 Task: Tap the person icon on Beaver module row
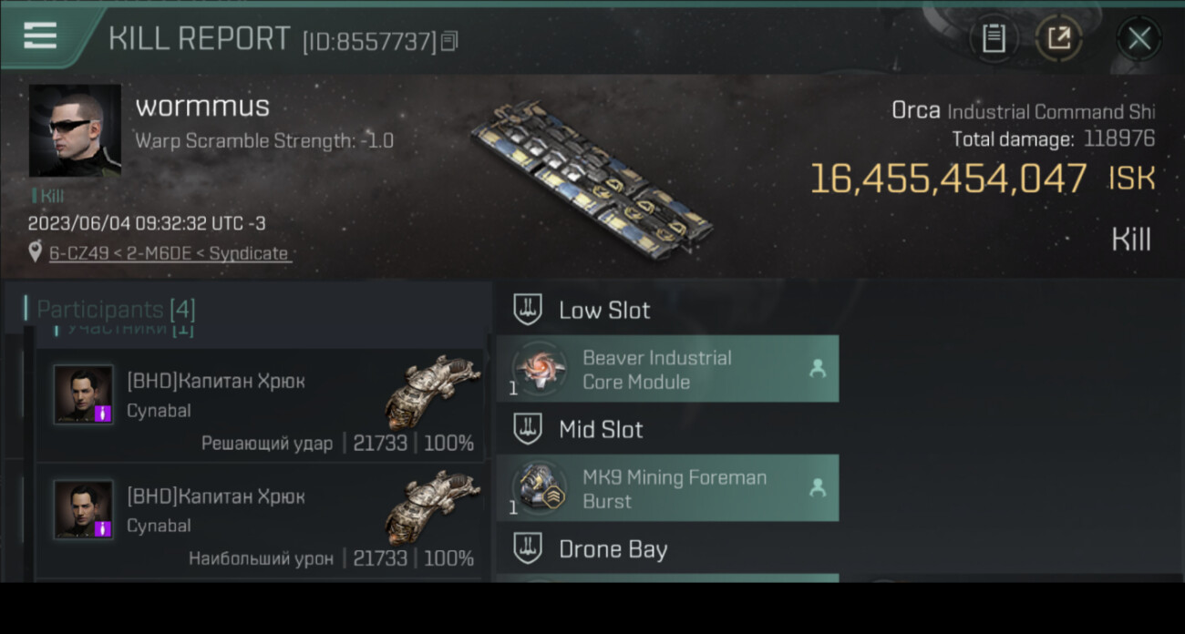817,369
